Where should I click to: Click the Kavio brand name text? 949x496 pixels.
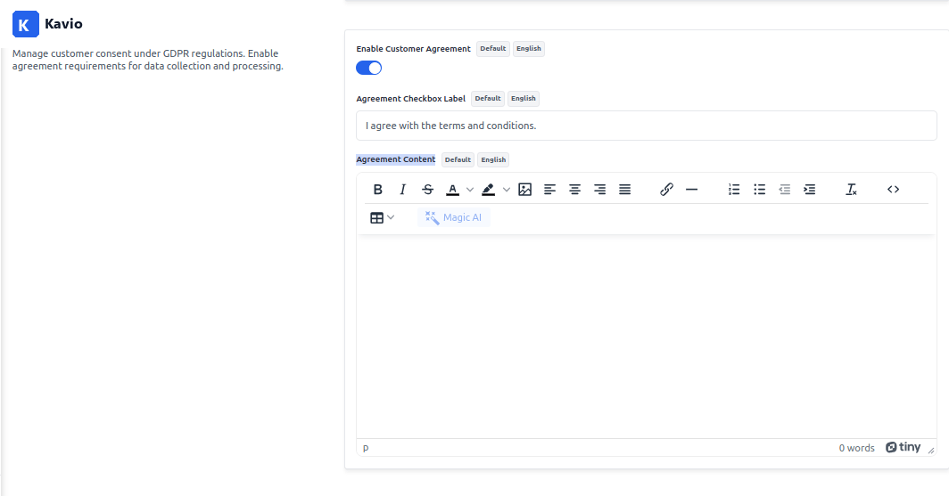pos(63,23)
